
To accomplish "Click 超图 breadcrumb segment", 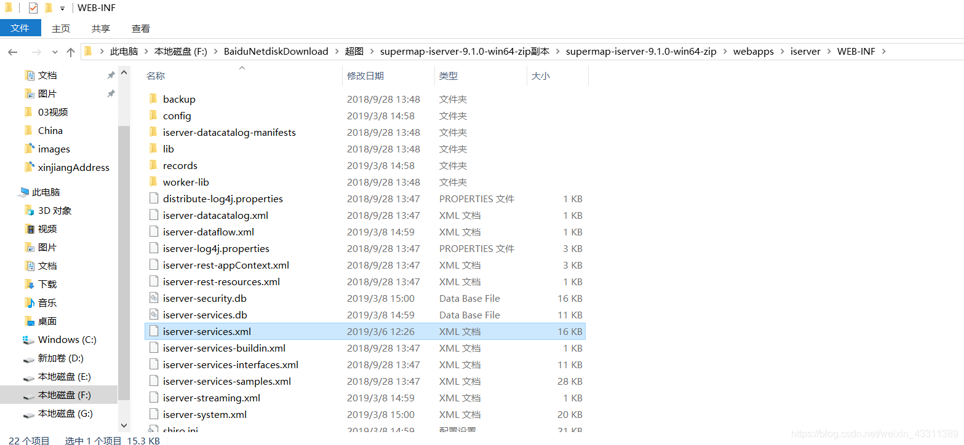I will pos(354,52).
